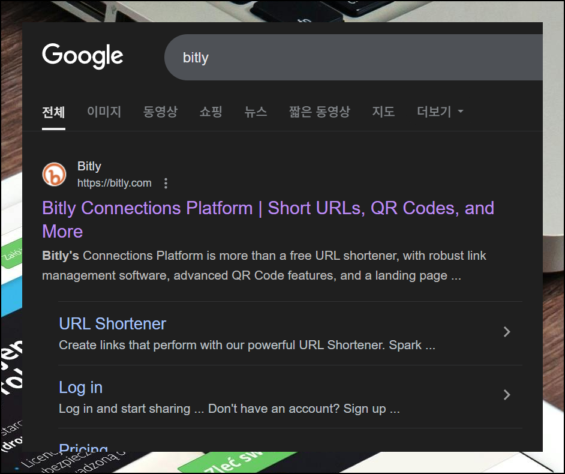565x474 pixels.
Task: Open the 동영상 tab
Action: point(160,112)
